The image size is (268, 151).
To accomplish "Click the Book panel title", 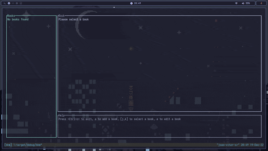I will [x=62, y=15].
